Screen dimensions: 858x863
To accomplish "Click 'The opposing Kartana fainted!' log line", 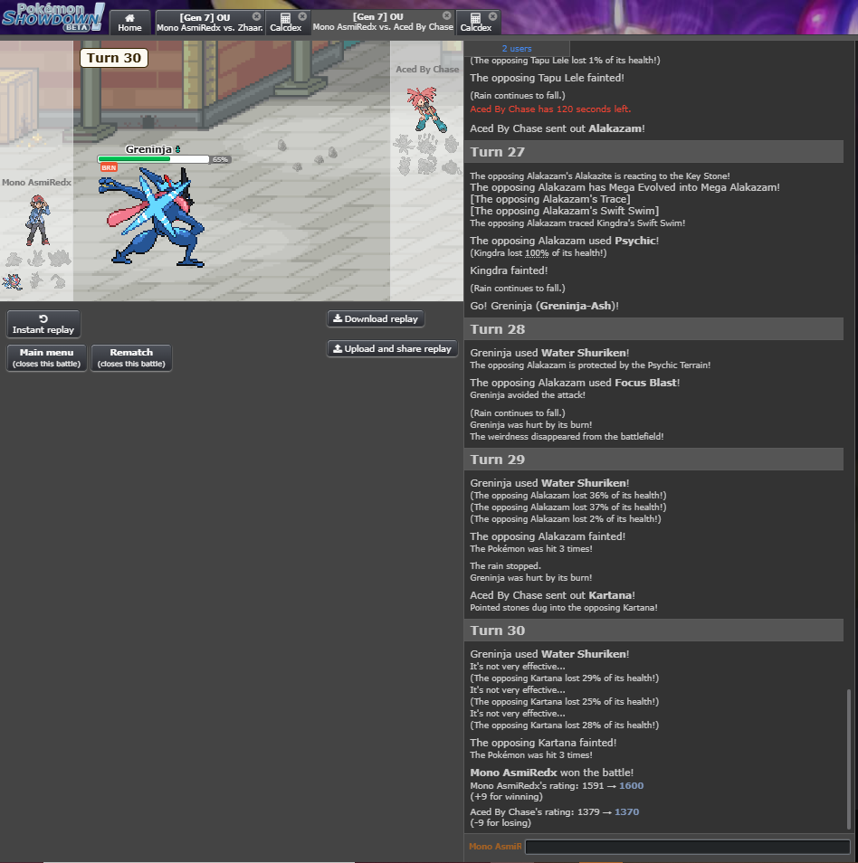I will pyautogui.click(x=543, y=743).
